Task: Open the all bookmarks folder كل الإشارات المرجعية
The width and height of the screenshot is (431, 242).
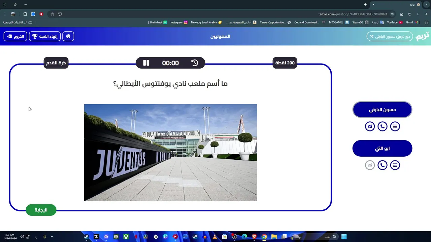Action: coord(18,23)
